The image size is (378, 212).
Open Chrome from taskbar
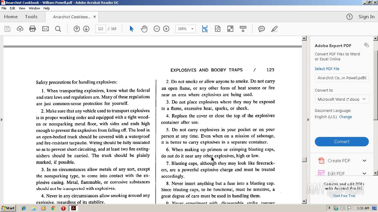53,208
